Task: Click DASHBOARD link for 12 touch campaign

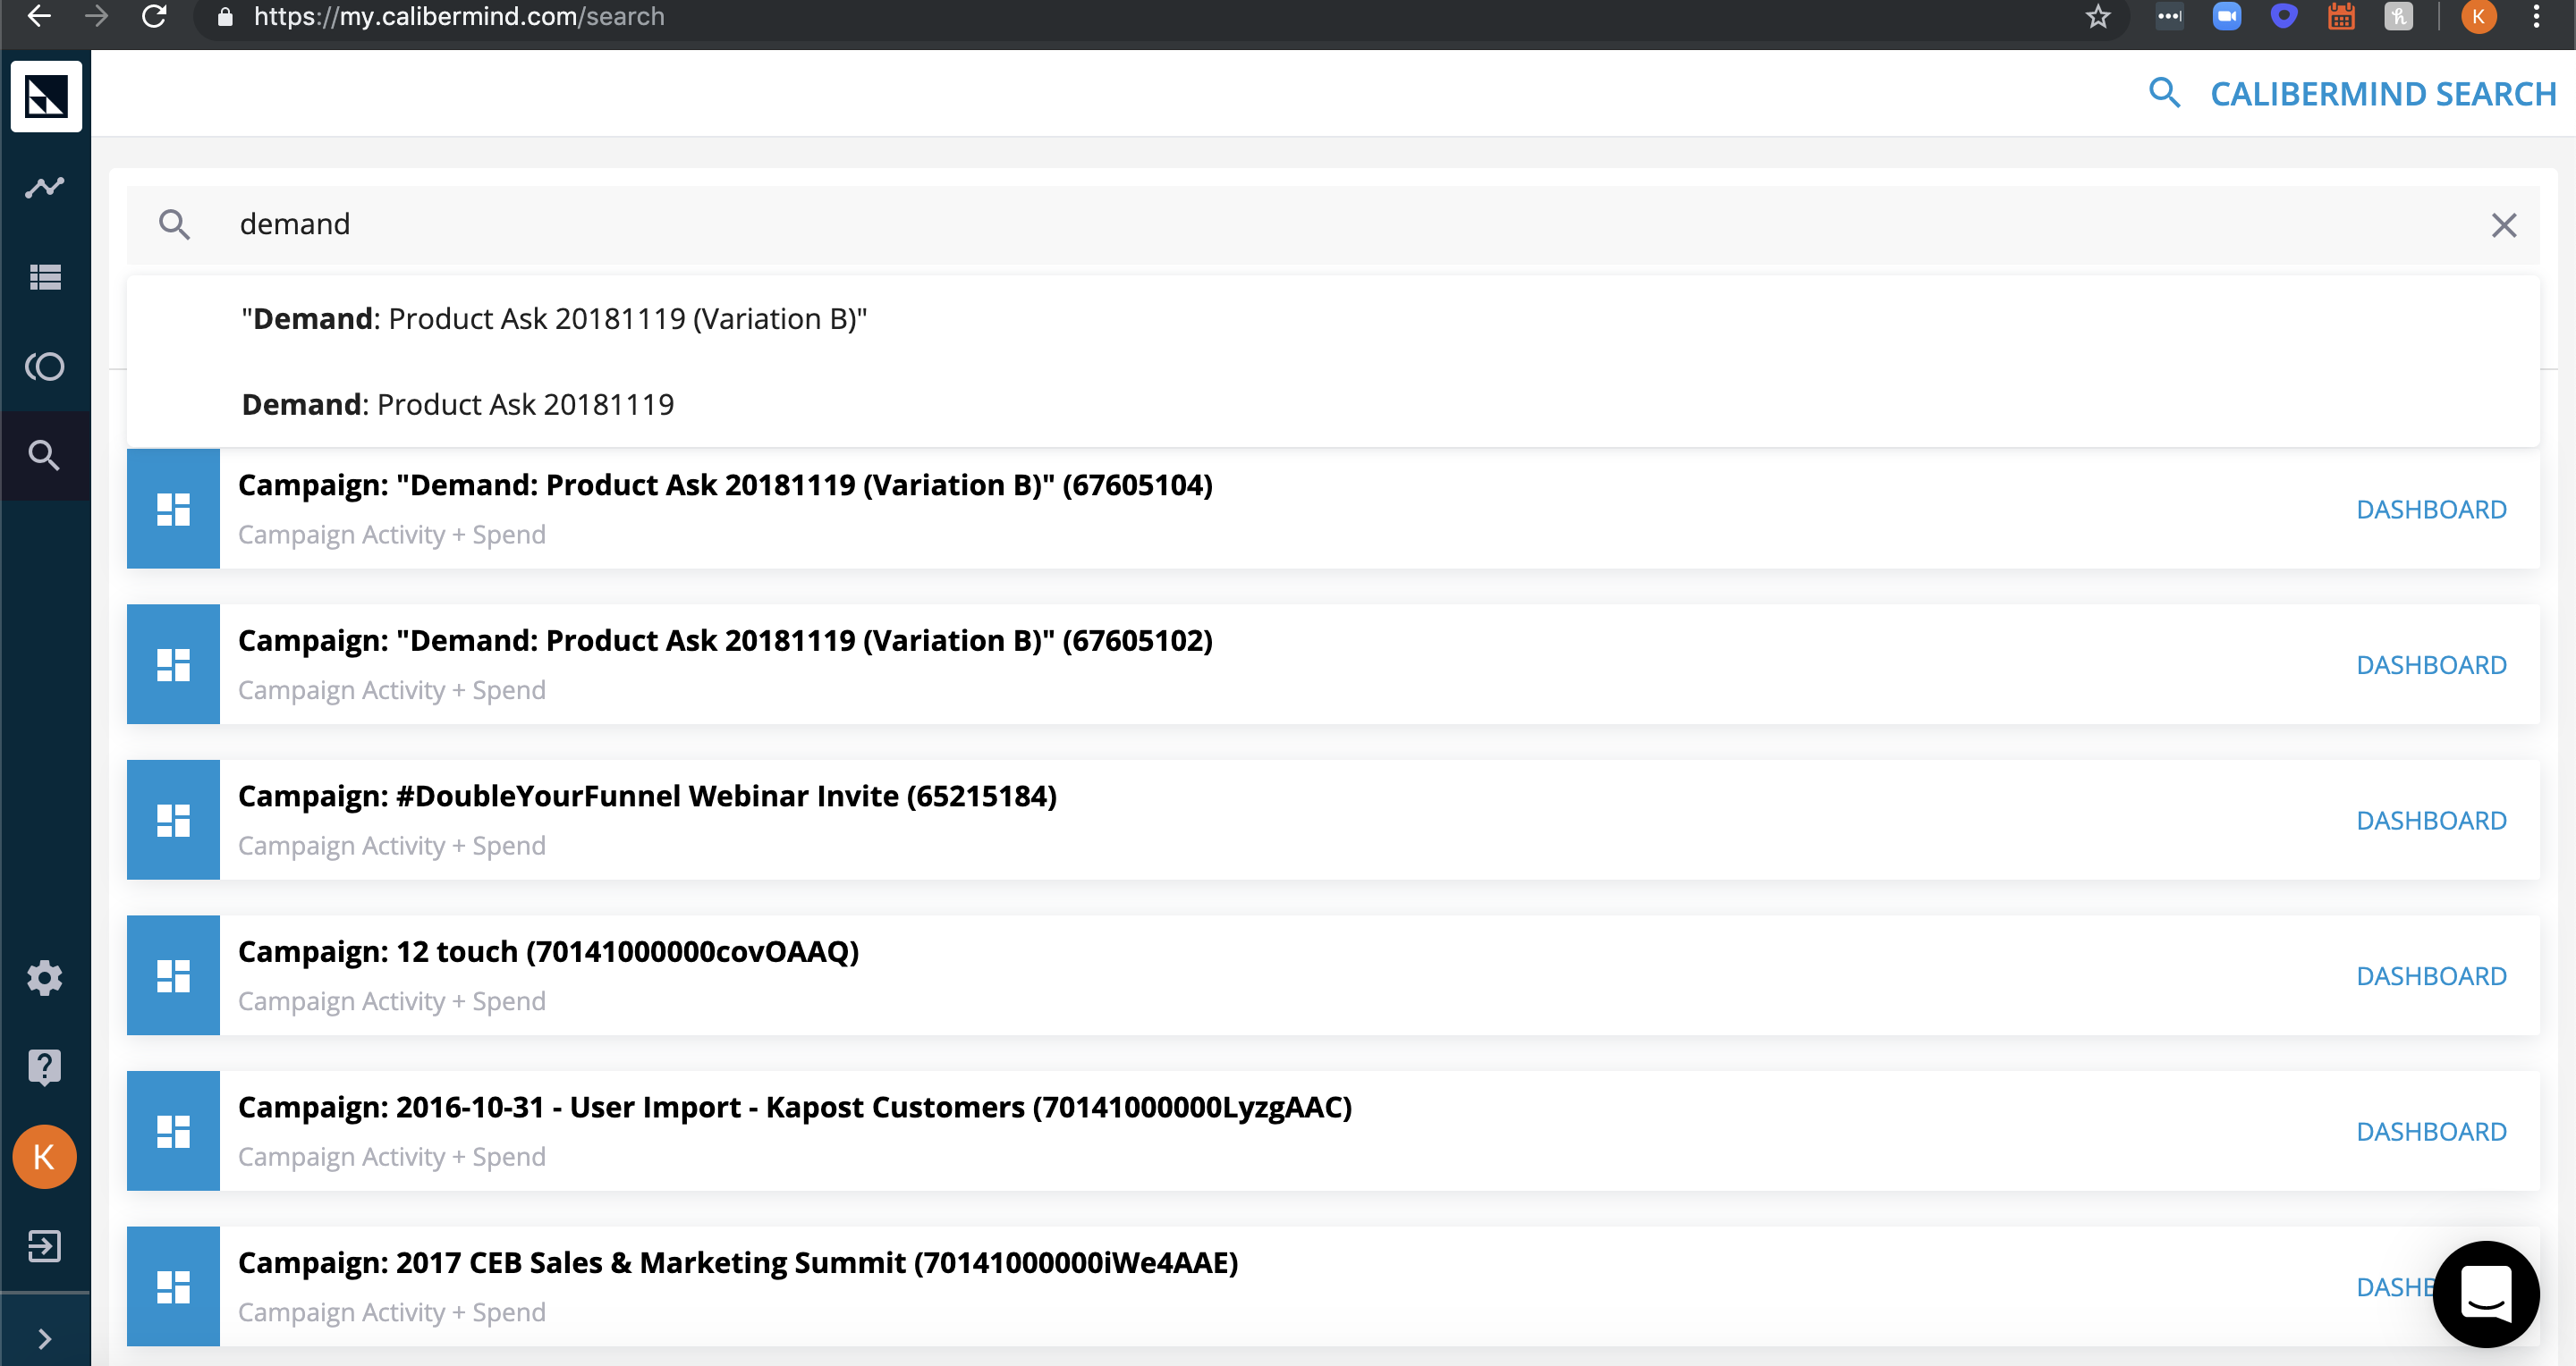Action: click(2431, 976)
